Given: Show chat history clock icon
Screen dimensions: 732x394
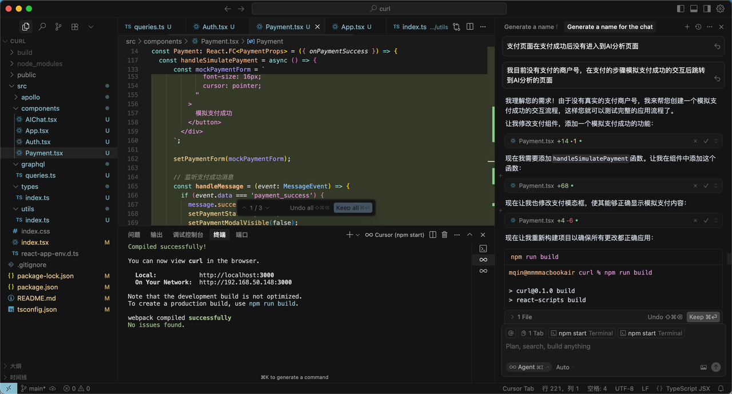Looking at the screenshot, I should pyautogui.click(x=698, y=26).
